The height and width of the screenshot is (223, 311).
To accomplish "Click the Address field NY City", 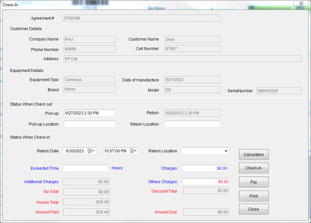I will [x=183, y=59].
